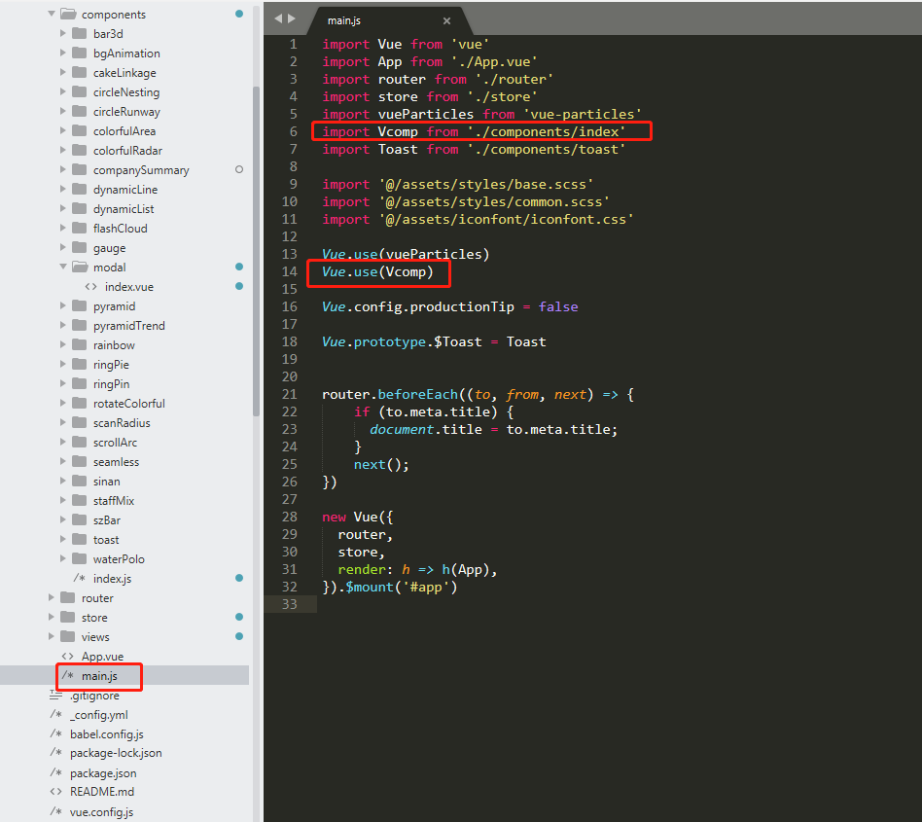
Task: Click the colorfulArea folder icon
Action: [80, 130]
